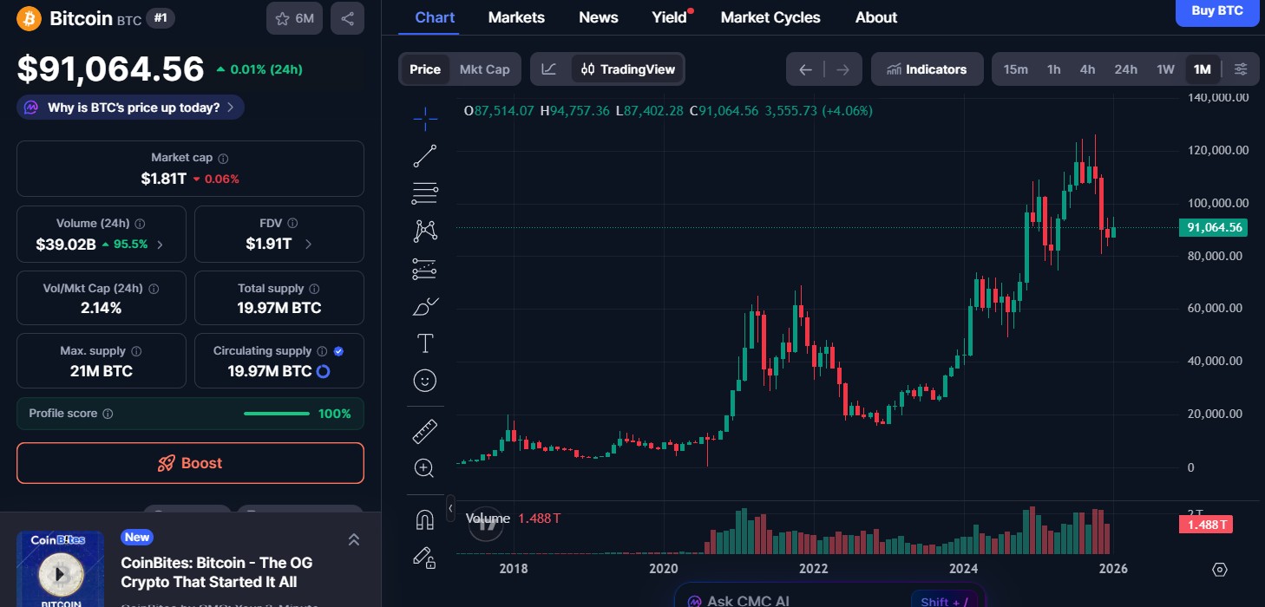Switch to the Markets tab

click(x=516, y=16)
